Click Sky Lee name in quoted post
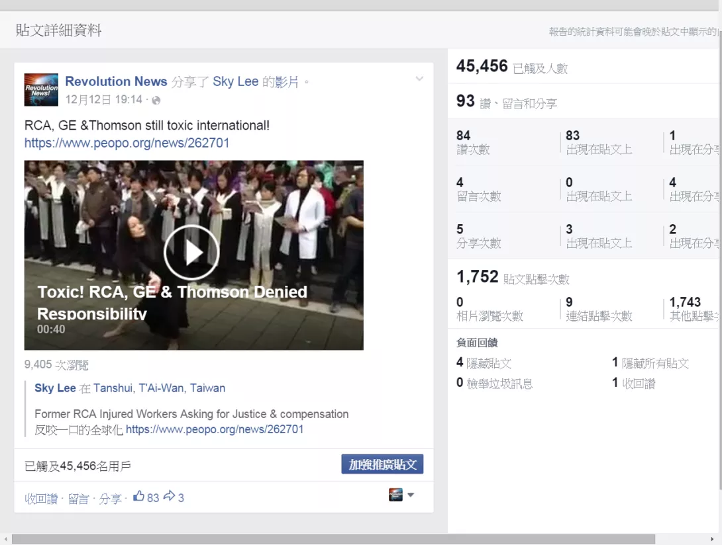The image size is (722, 545). (x=55, y=388)
